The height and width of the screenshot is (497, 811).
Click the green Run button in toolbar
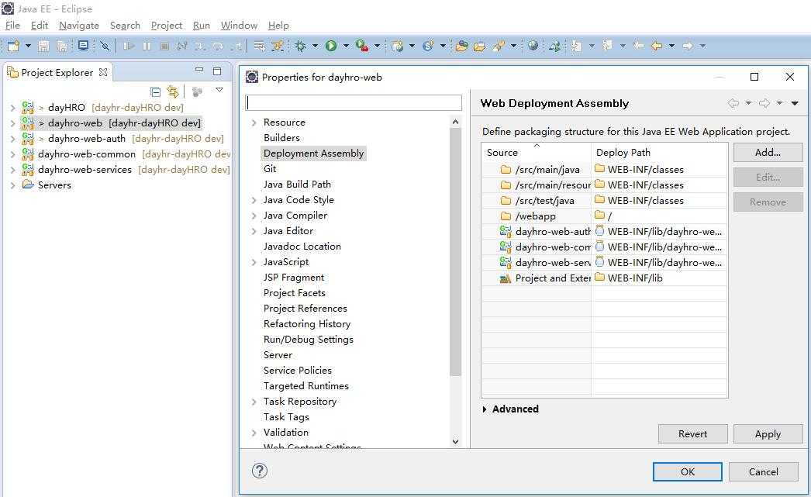point(331,46)
